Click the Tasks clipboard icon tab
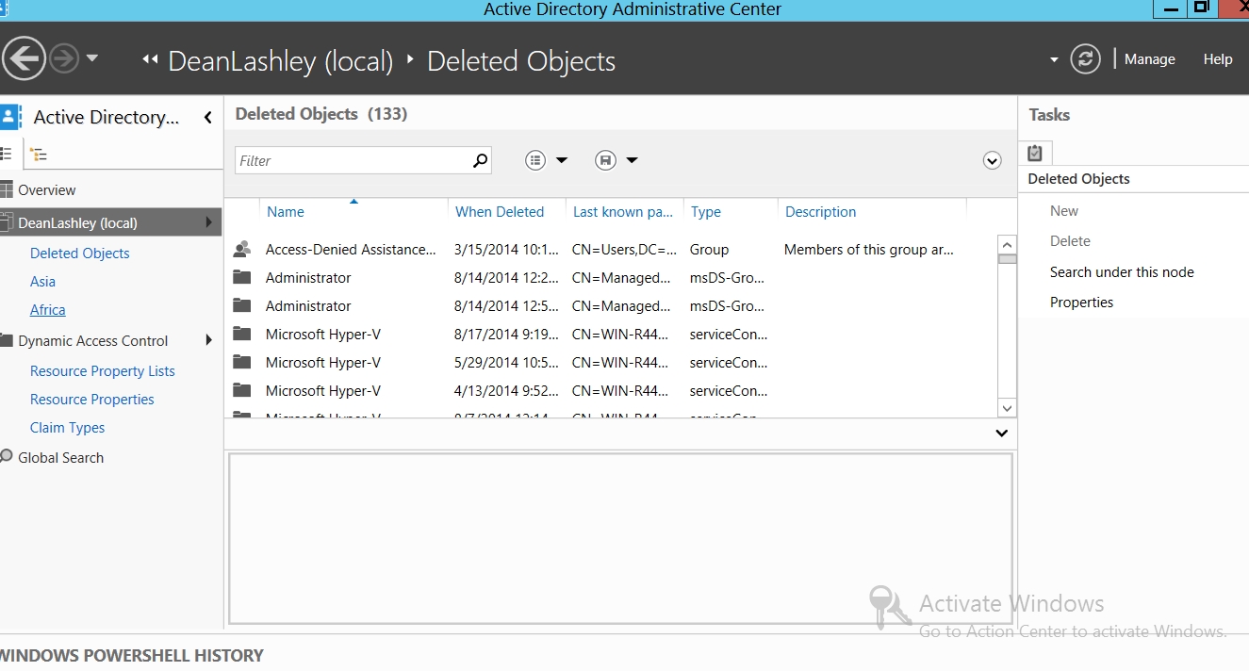The width and height of the screenshot is (1249, 671). coord(1035,153)
